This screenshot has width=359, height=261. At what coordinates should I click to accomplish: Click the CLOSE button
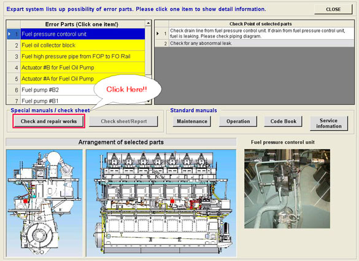[x=333, y=9]
